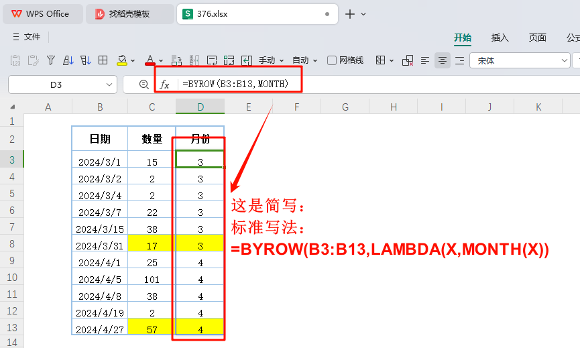Click the zoom magnifier in formula bar
The height and width of the screenshot is (348, 580).
coord(144,84)
